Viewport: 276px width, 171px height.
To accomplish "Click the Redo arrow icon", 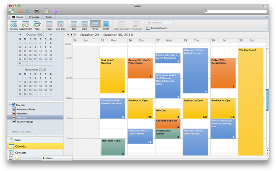I will [27, 11].
